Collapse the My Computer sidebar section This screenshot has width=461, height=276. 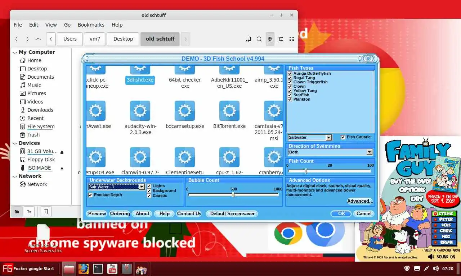point(15,52)
